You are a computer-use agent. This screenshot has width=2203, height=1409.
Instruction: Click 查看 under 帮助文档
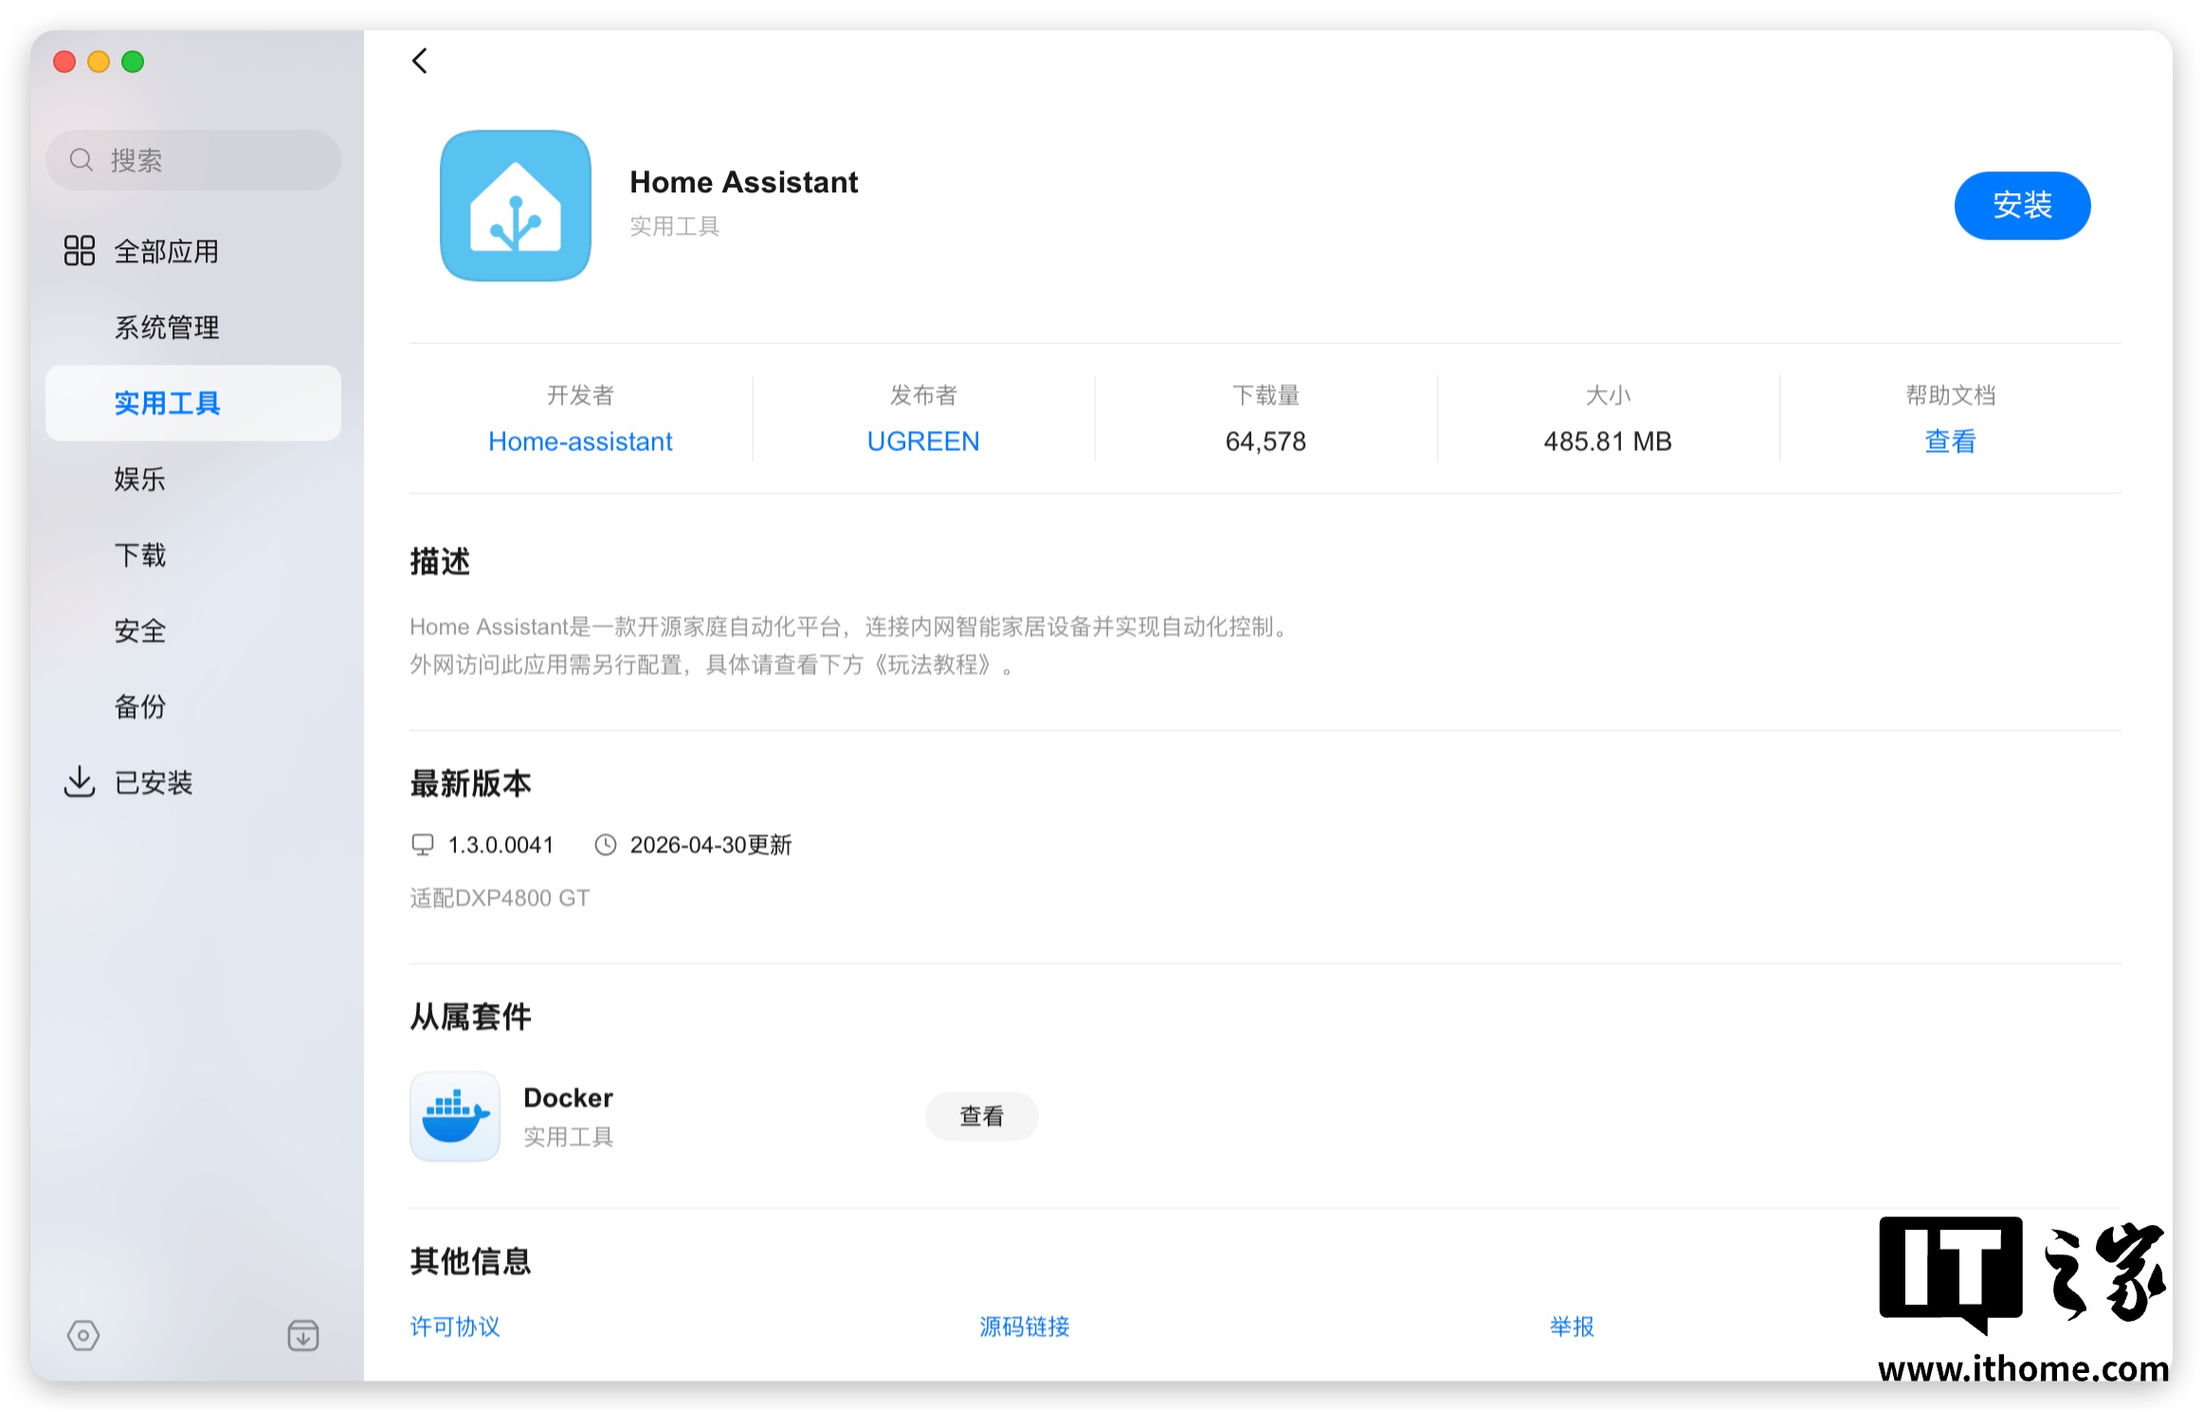pyautogui.click(x=1951, y=442)
